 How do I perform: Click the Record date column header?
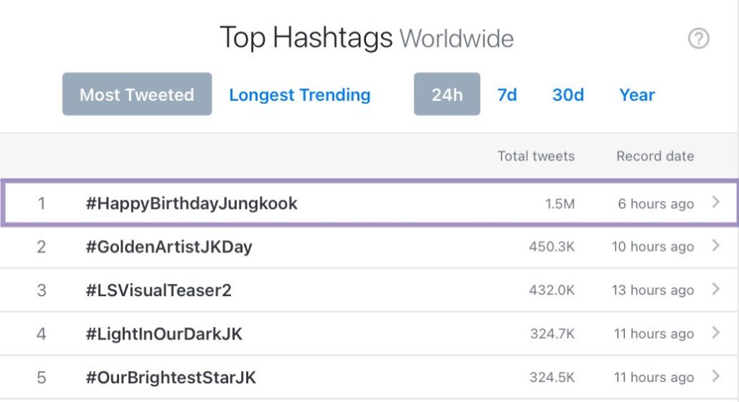[655, 156]
